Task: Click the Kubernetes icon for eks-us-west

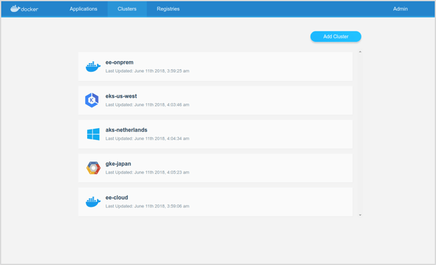Action: pos(92,100)
